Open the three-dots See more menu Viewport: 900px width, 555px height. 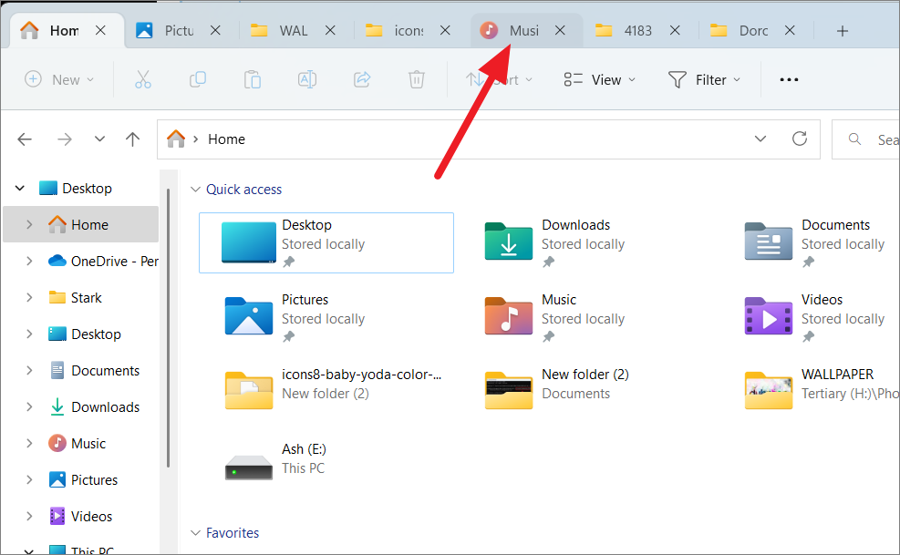pos(789,80)
